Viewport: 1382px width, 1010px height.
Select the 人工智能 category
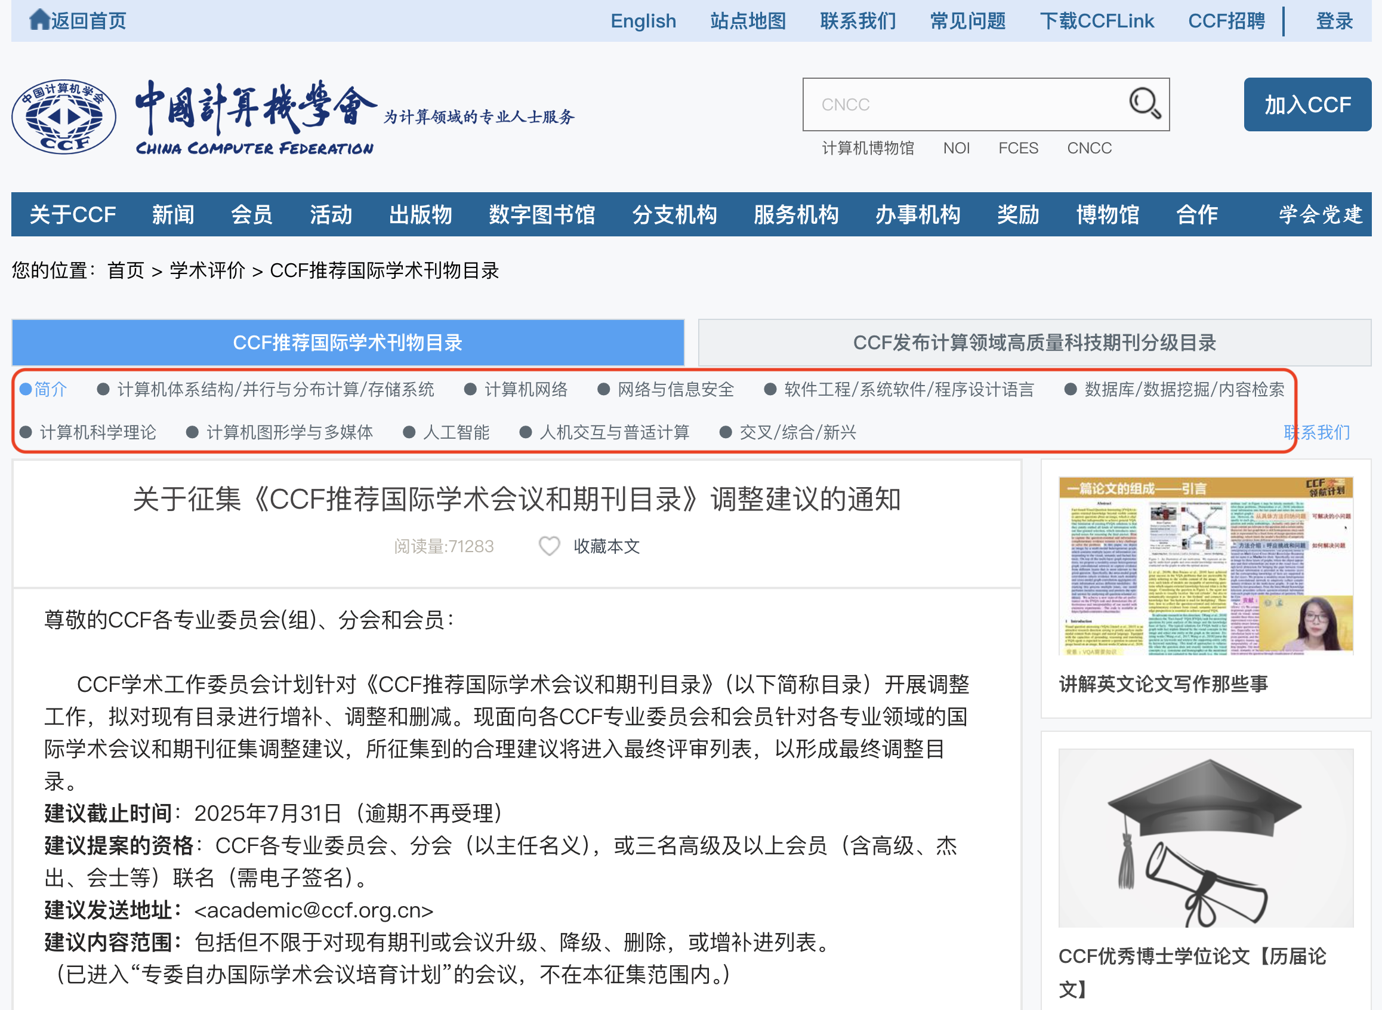point(455,433)
